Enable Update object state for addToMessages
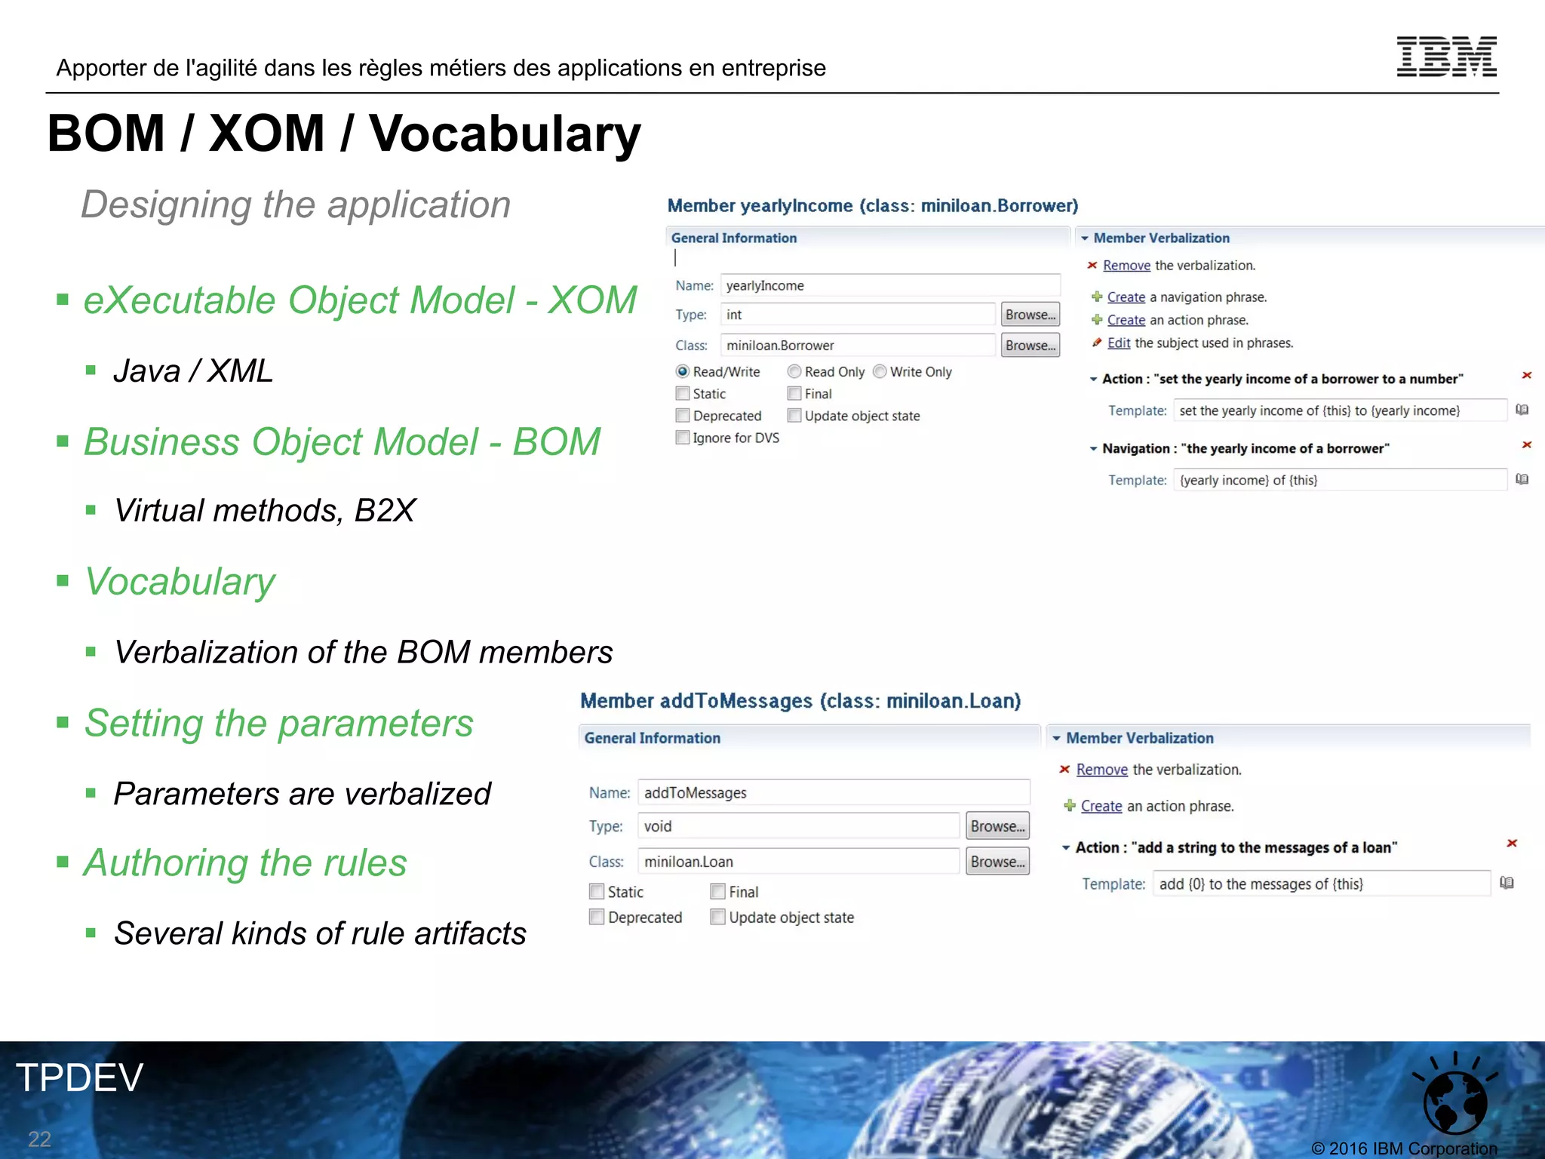The width and height of the screenshot is (1545, 1159). pos(718,917)
